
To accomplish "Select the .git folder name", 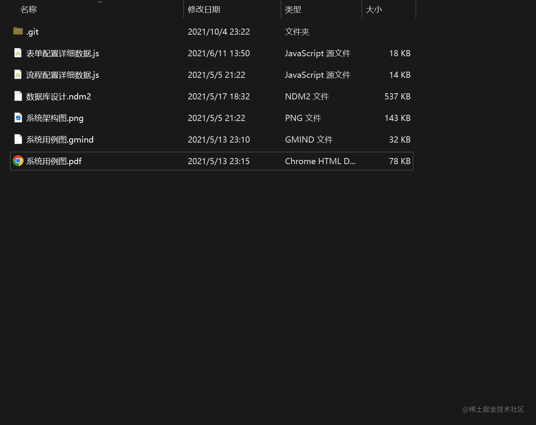I will point(32,32).
